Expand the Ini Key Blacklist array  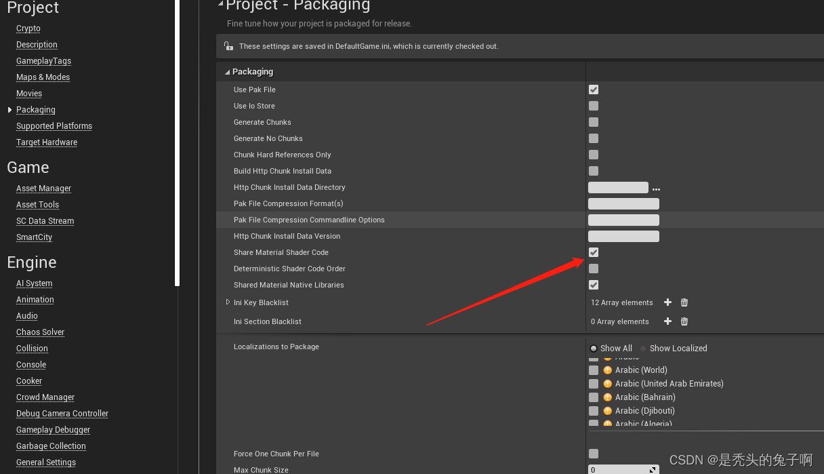click(228, 302)
